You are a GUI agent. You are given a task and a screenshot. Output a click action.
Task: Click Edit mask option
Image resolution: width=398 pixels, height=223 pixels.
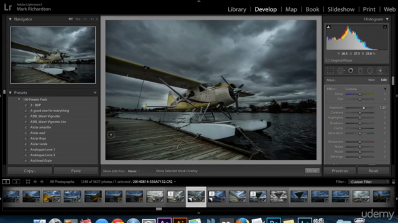tap(384, 80)
